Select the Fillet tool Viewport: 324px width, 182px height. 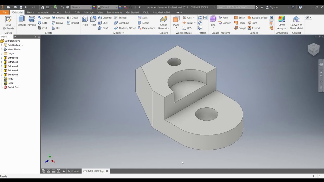(x=93, y=21)
